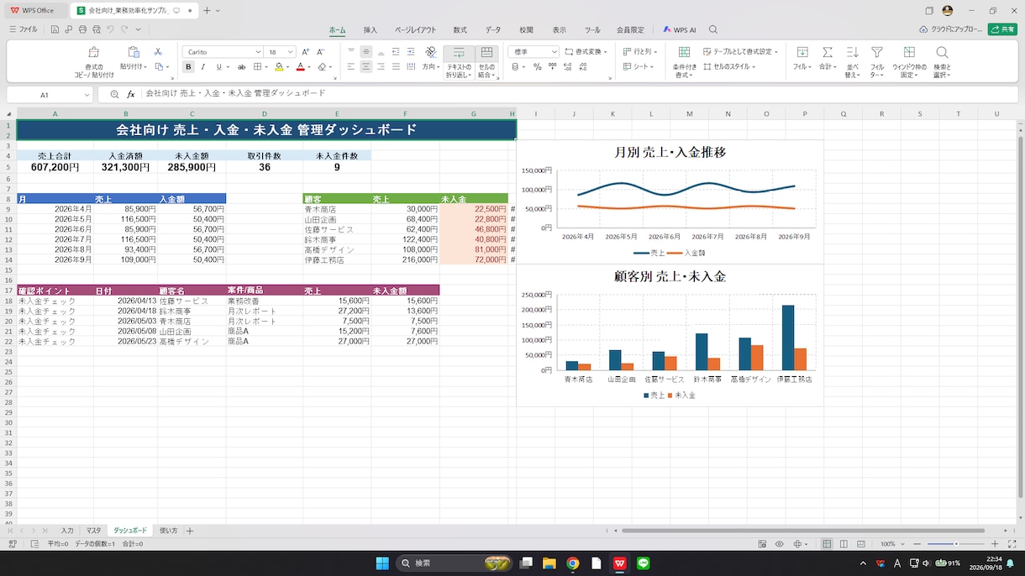This screenshot has height=576, width=1025.
Task: Click the 月別 売上・入金推移 line chart
Action: point(670,202)
